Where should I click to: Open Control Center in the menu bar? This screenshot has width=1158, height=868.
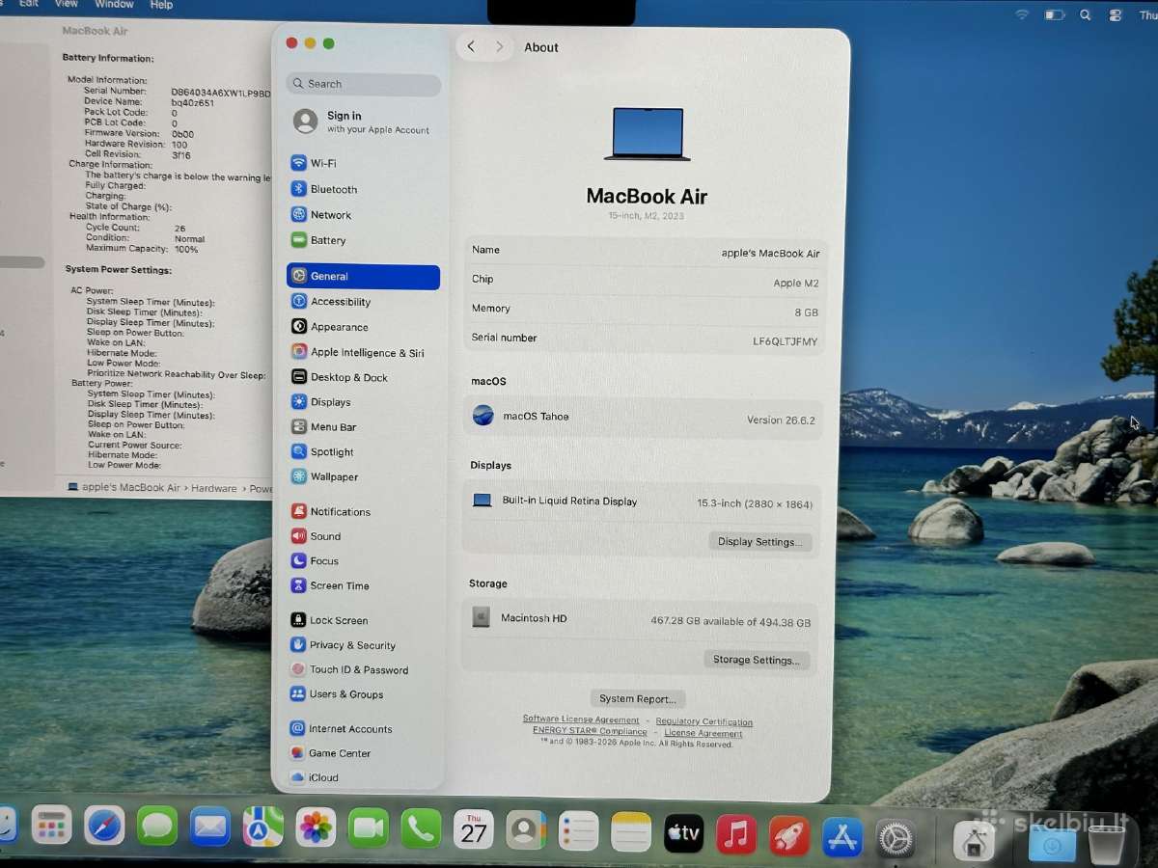point(1116,15)
